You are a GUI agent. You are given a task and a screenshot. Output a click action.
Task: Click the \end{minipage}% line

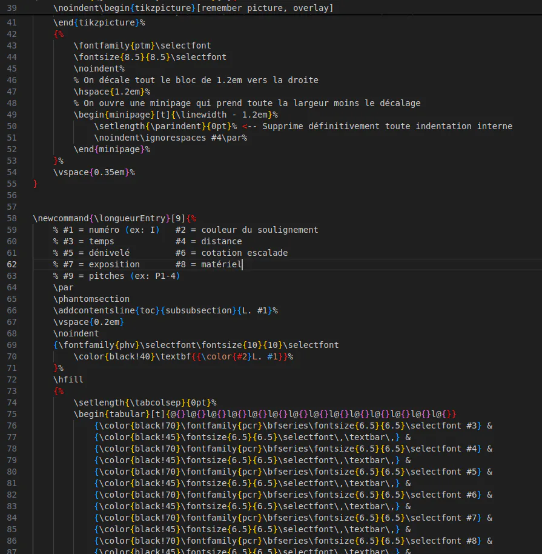(112, 150)
